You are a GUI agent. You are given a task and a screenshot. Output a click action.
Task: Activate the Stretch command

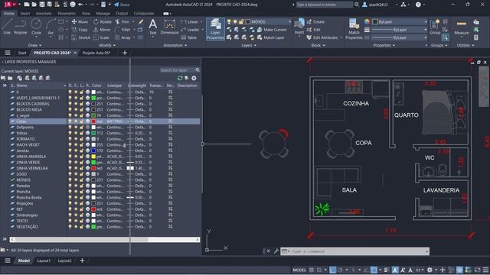(80, 37)
